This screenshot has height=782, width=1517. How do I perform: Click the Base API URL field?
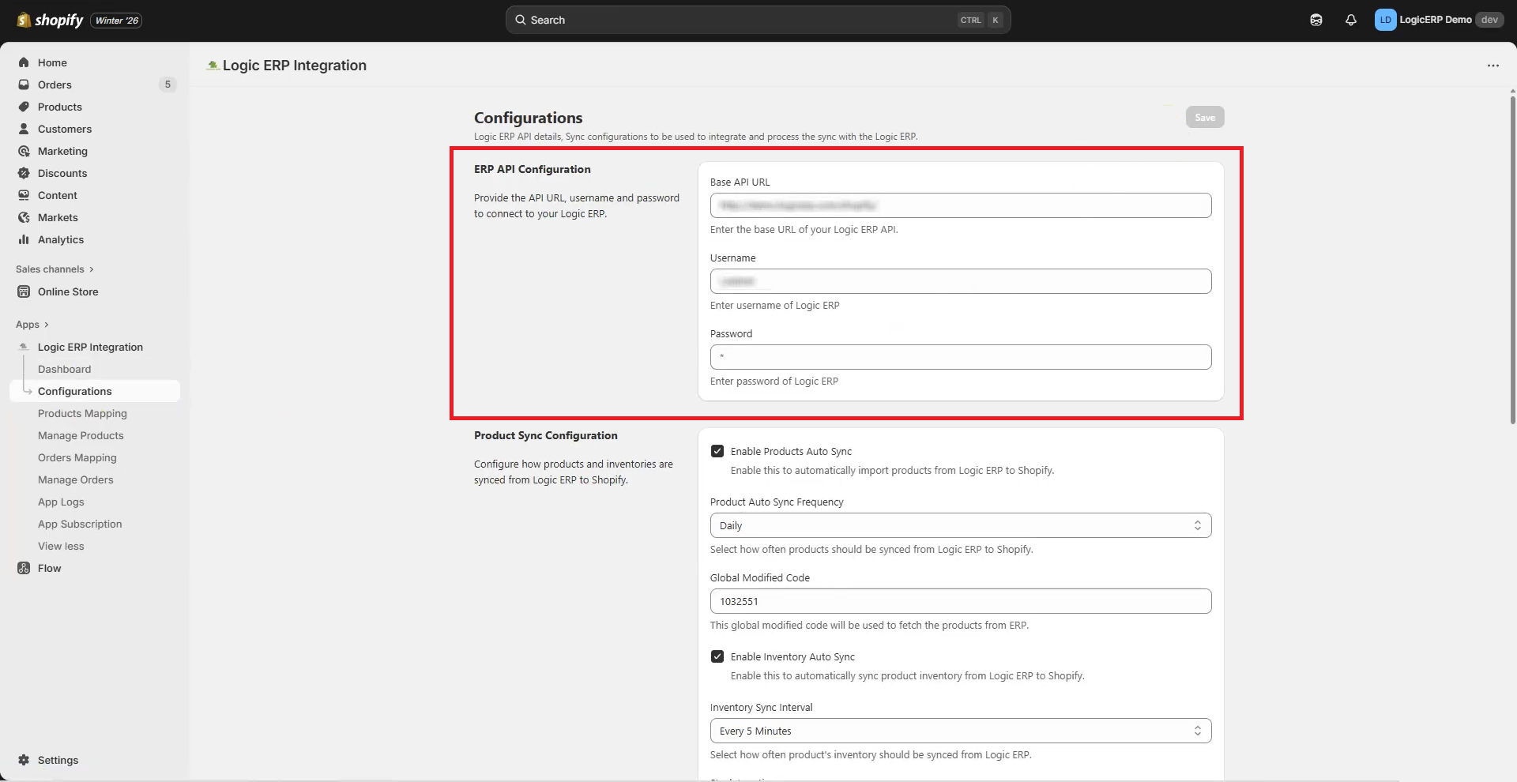click(x=960, y=205)
